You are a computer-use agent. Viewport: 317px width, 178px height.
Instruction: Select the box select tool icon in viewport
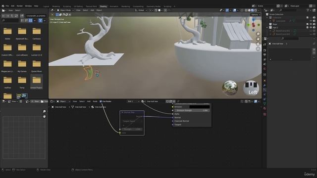57,14
